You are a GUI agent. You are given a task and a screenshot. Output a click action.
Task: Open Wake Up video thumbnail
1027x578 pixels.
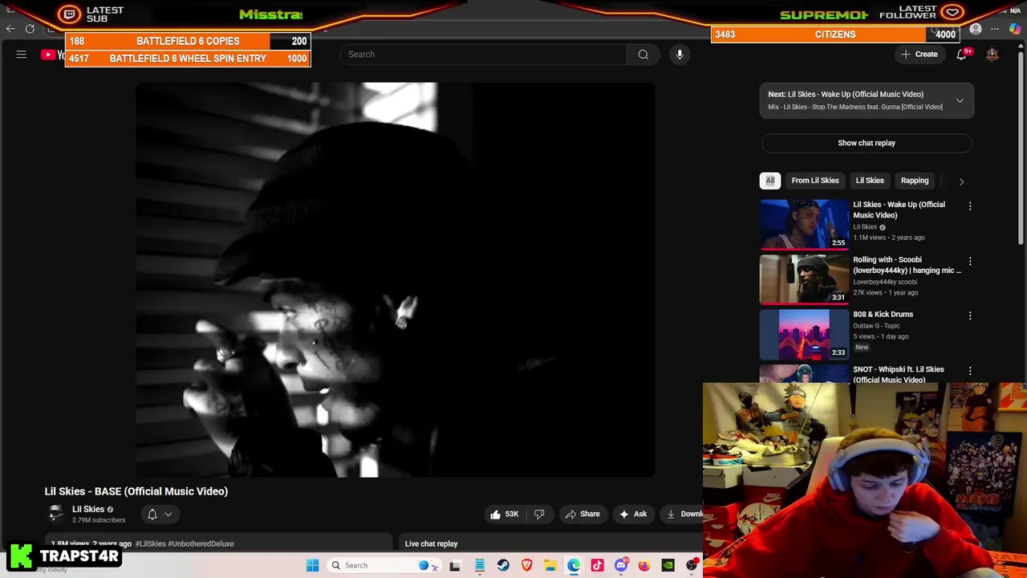pyautogui.click(x=804, y=224)
